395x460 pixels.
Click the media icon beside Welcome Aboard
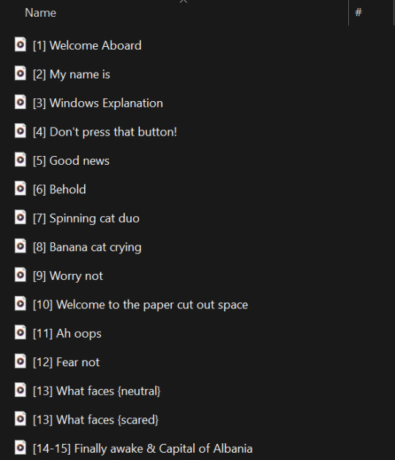20,45
